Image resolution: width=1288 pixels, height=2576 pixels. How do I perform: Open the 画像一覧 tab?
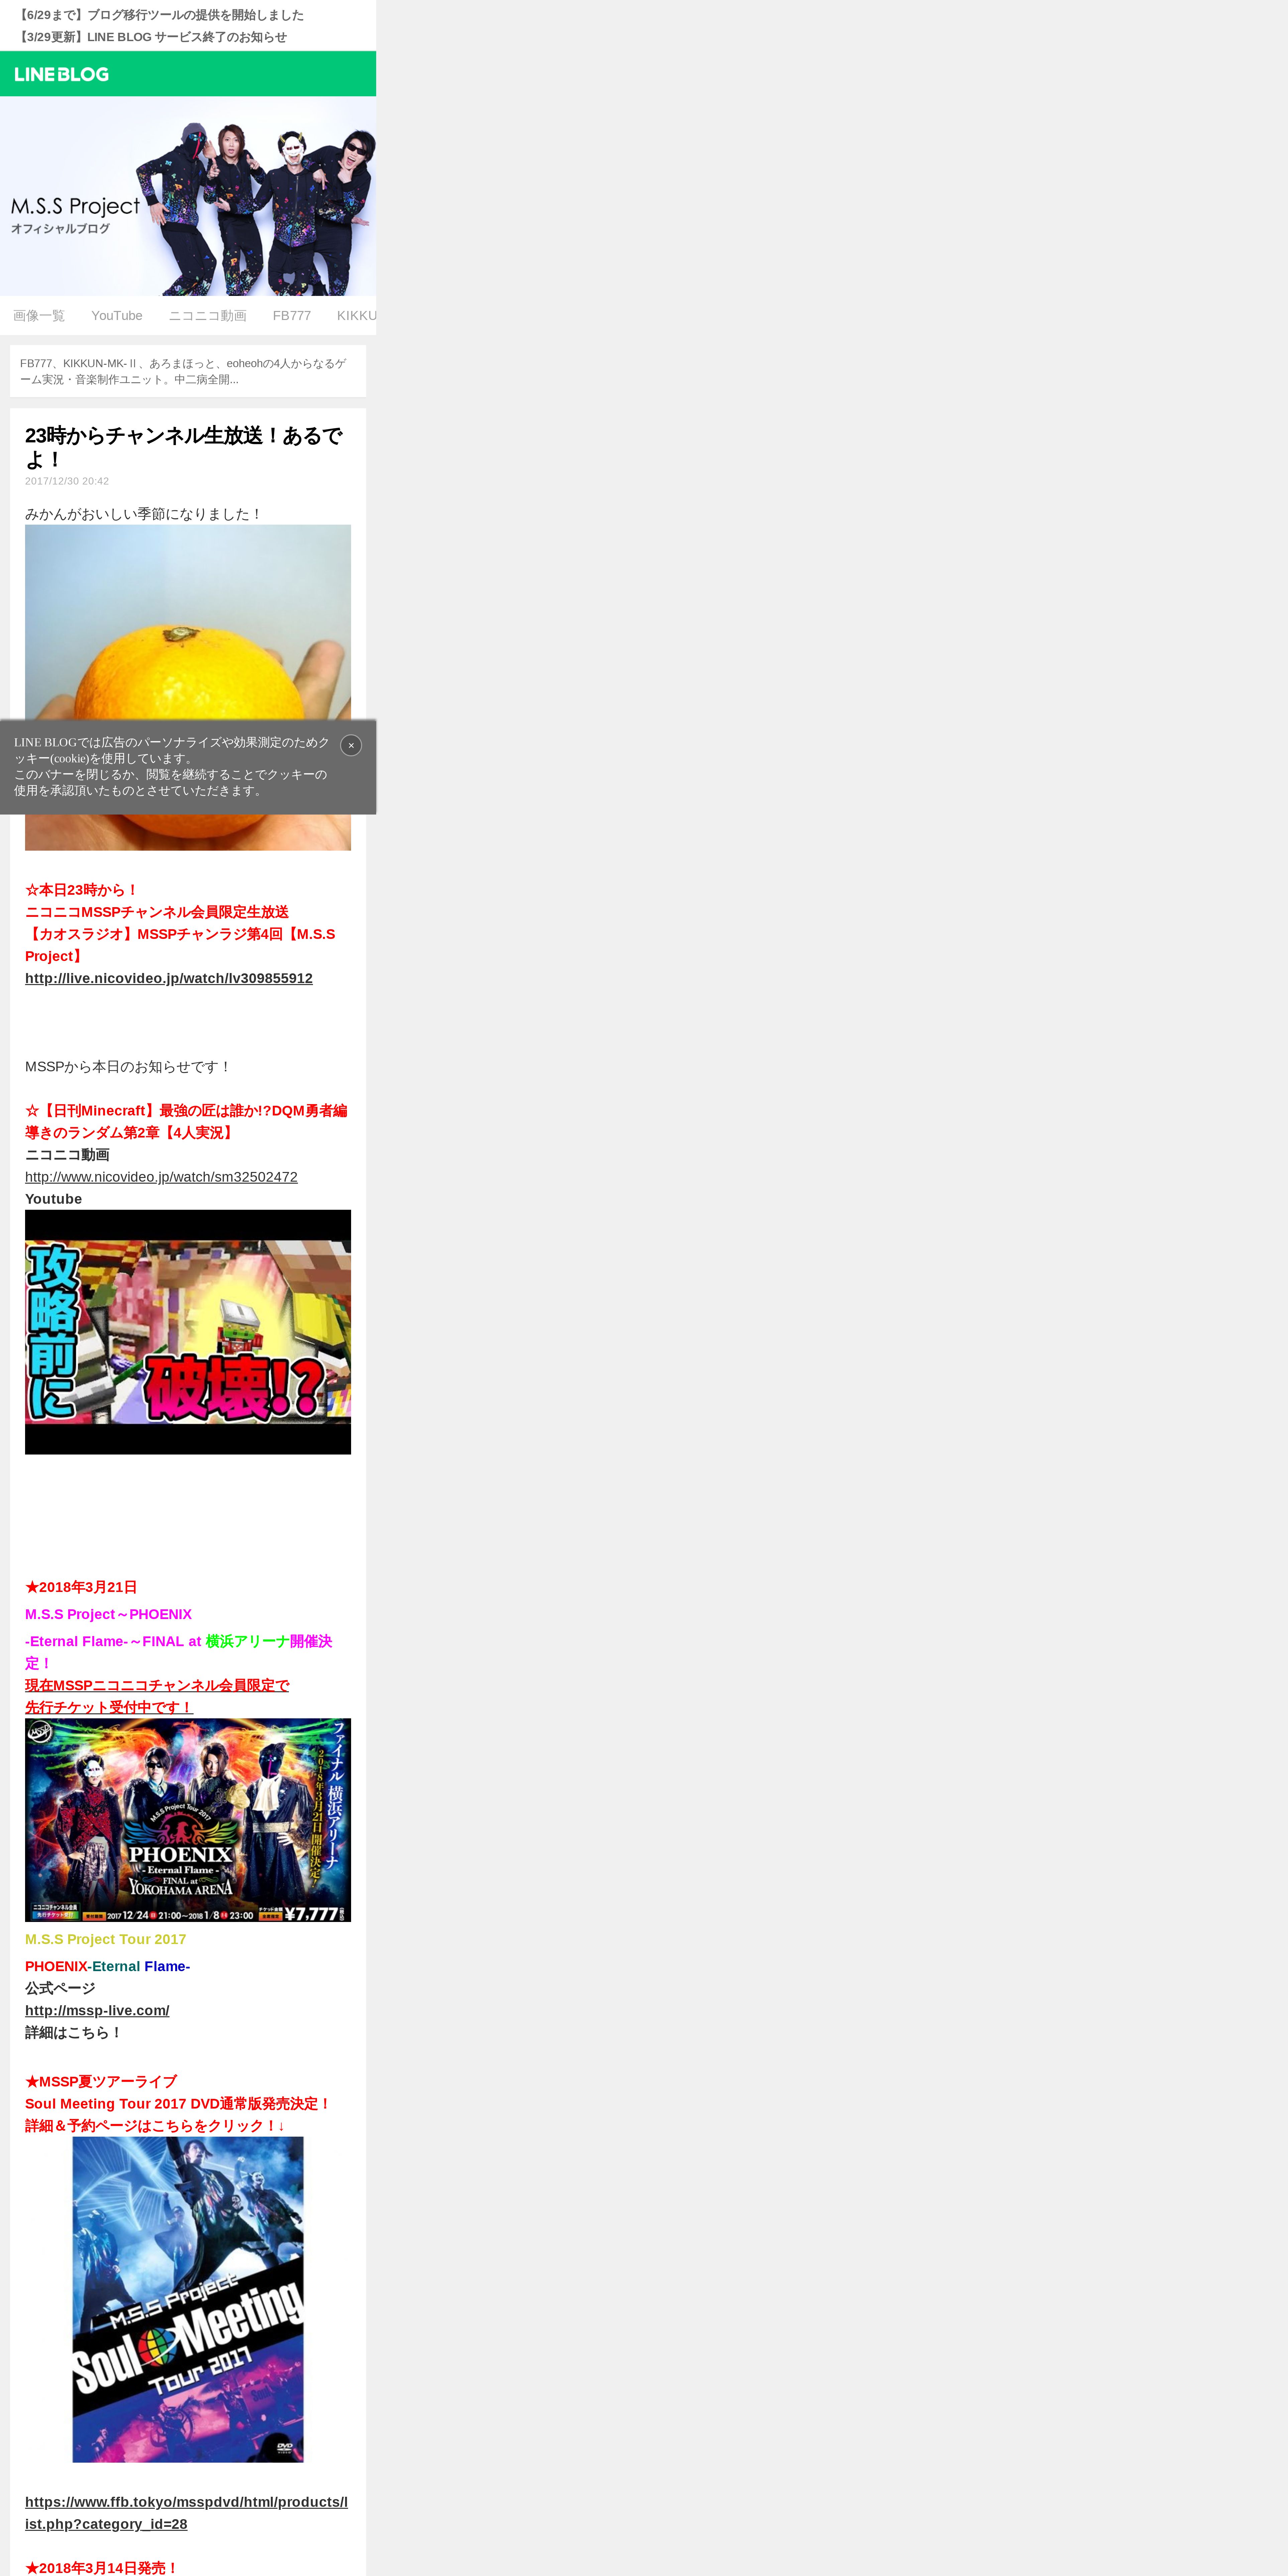click(x=39, y=316)
